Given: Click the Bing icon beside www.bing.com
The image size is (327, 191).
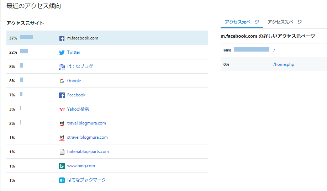Looking at the screenshot, I should tap(62, 166).
